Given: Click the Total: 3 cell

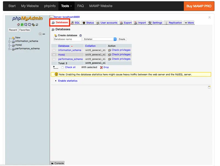Looking at the screenshot, I should coord(70,63).
